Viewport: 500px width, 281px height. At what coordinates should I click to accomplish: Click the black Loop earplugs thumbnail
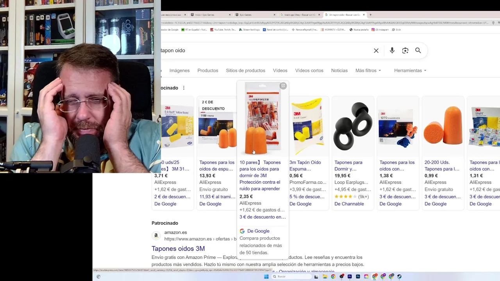353,126
